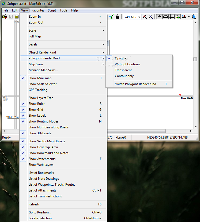Screen dimensions: 200x222
Task: Open Manage Map Skins... dialog
Action: click(x=63, y=70)
